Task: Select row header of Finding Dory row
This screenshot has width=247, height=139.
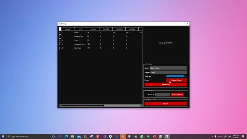Action: (60, 36)
